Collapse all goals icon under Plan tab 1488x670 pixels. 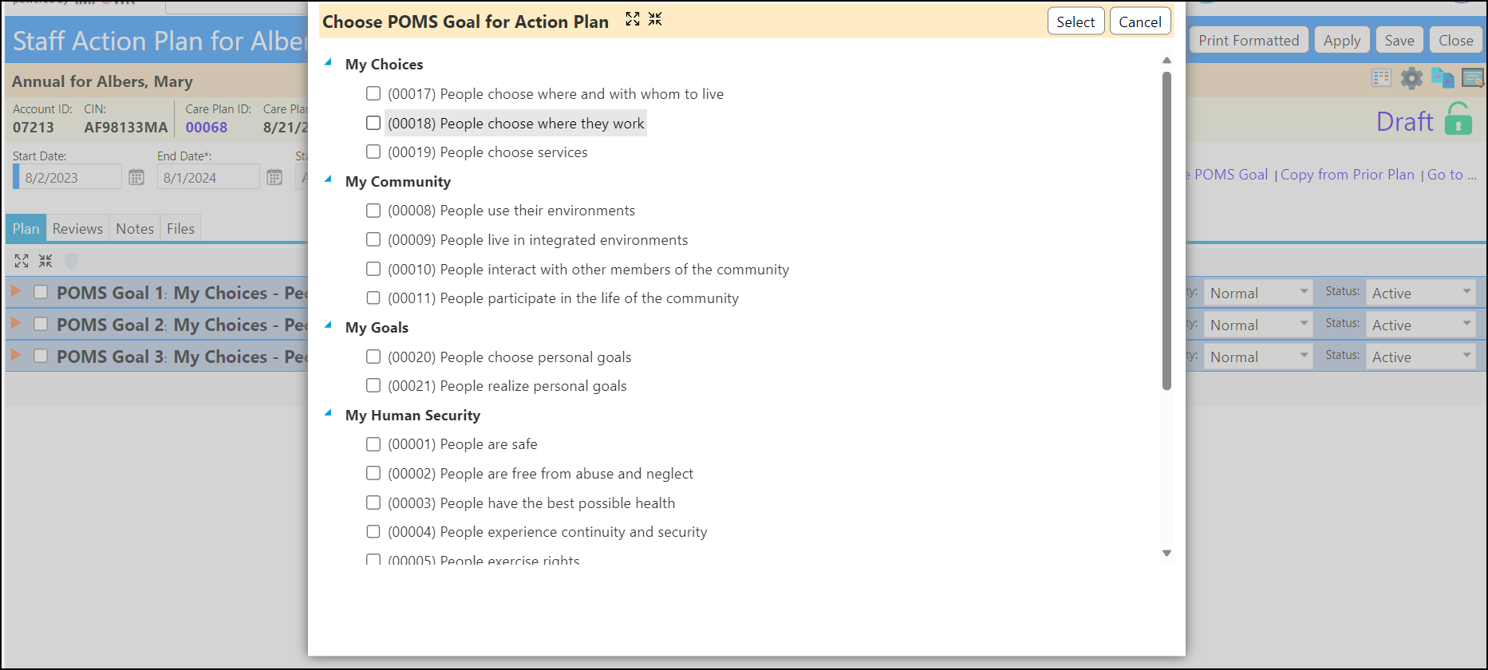coord(45,261)
